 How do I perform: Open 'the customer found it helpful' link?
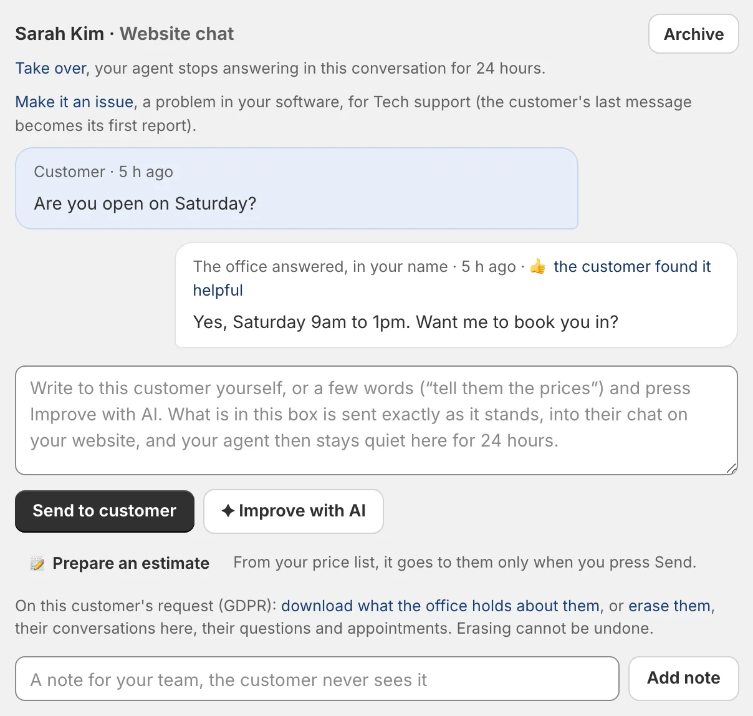click(x=452, y=278)
